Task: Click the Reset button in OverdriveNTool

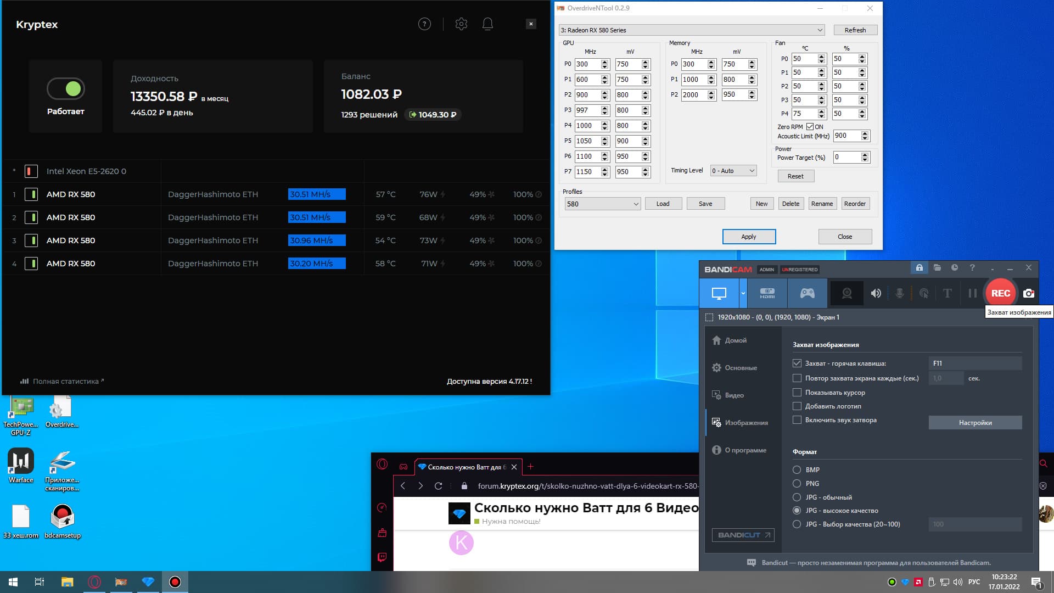Action: (x=795, y=176)
